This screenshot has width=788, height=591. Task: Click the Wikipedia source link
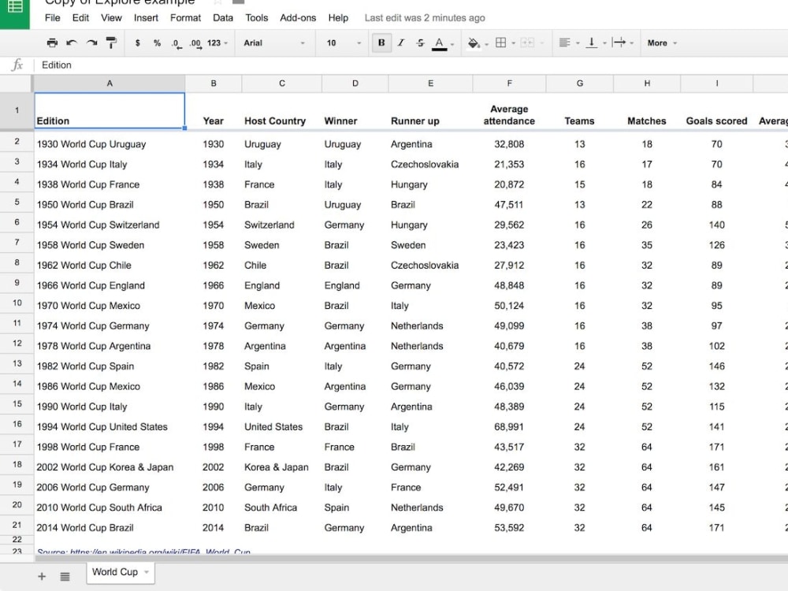pyautogui.click(x=143, y=552)
